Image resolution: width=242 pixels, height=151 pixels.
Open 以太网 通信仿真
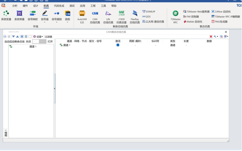(153, 22)
